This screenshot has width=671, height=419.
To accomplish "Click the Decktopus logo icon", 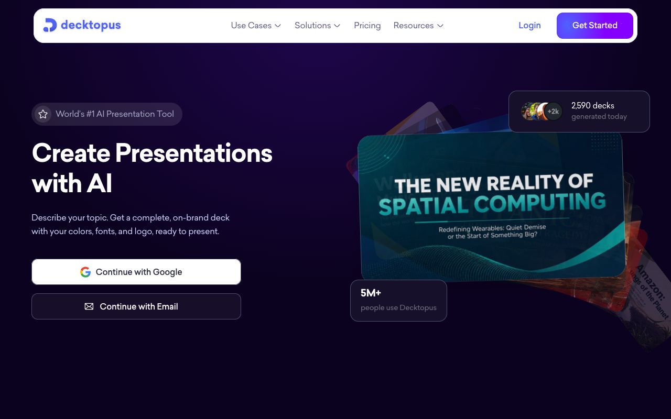I will tap(50, 25).
